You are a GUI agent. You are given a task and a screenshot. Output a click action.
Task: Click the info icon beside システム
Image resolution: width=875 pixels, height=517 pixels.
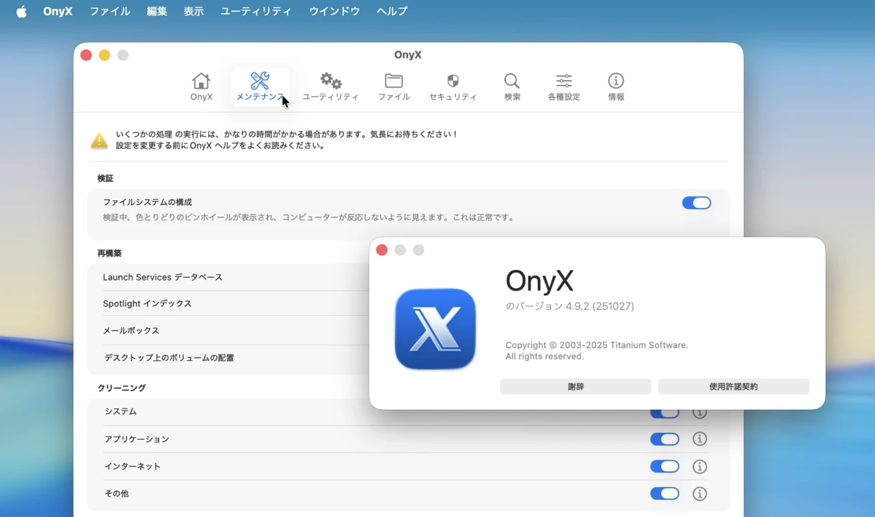[699, 412]
